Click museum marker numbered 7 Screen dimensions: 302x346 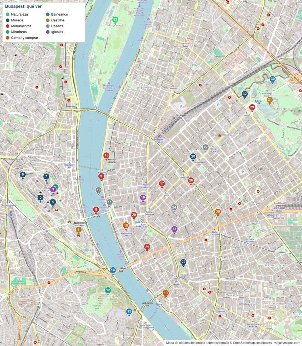46,177
